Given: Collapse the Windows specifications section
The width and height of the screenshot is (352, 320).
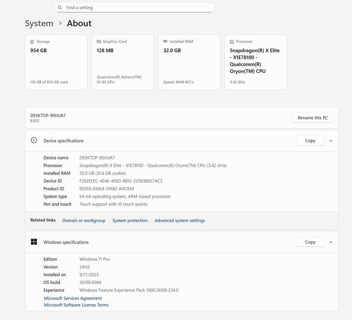Looking at the screenshot, I should tap(331, 242).
